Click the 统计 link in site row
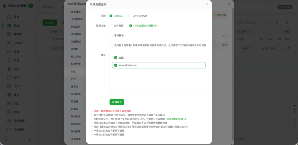 pos(262,39)
